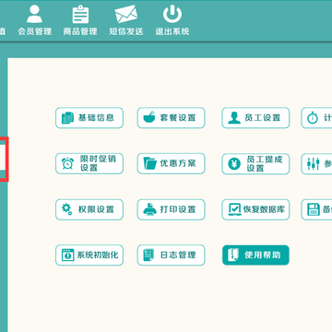332x332 pixels.
Task: Open 权限设置 permission settings gear button
Action: [x=89, y=209]
